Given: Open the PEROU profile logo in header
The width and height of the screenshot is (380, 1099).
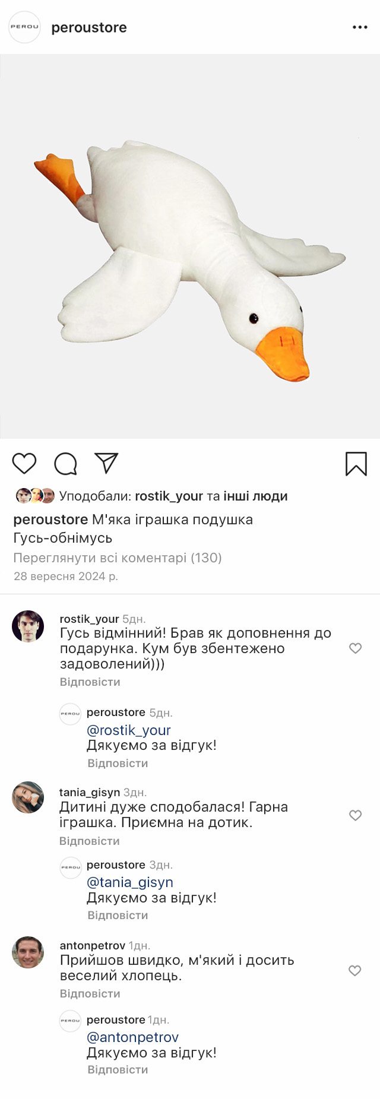Looking at the screenshot, I should [x=24, y=27].
